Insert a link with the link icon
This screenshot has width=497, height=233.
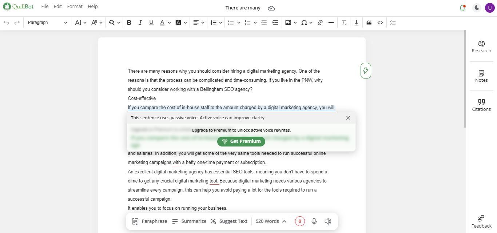pyautogui.click(x=320, y=23)
